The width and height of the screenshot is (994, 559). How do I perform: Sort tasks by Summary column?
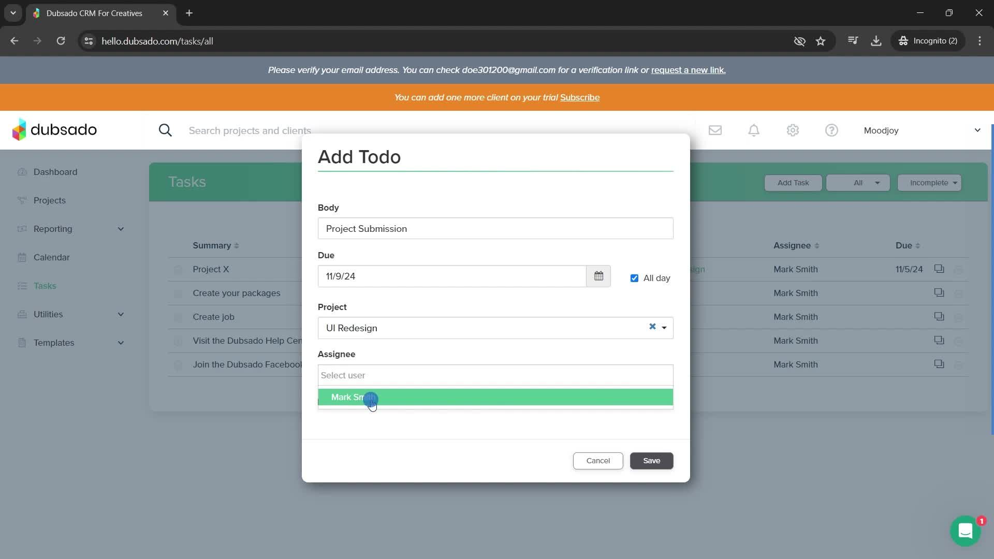pos(216,245)
